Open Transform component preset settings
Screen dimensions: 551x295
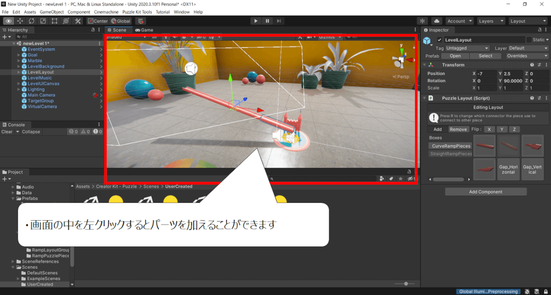(539, 65)
